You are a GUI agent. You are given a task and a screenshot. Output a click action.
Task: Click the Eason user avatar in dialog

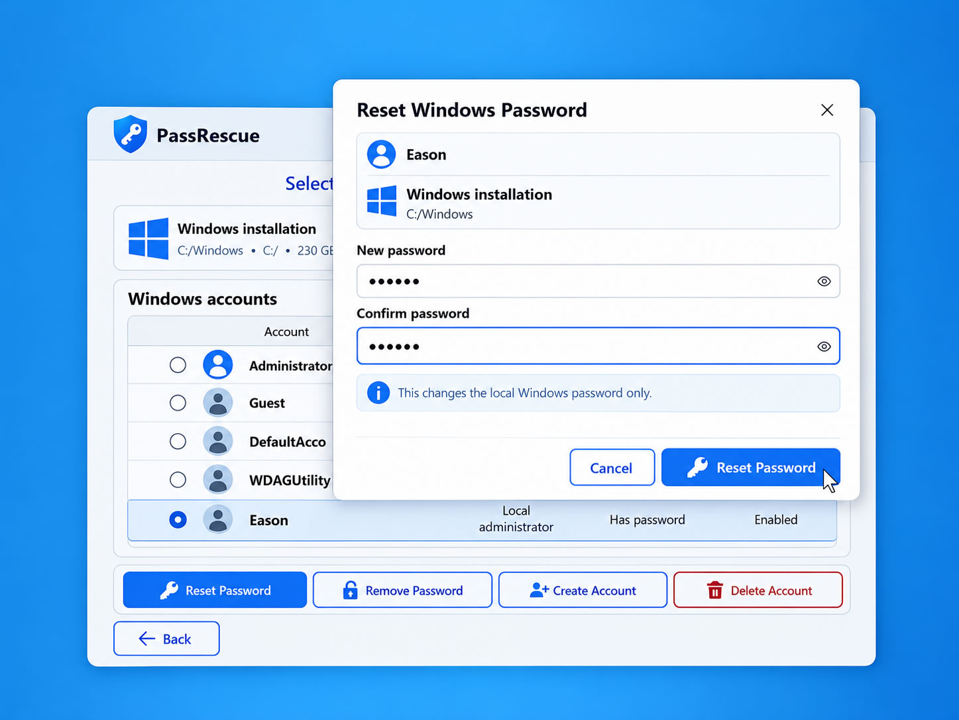(x=382, y=154)
